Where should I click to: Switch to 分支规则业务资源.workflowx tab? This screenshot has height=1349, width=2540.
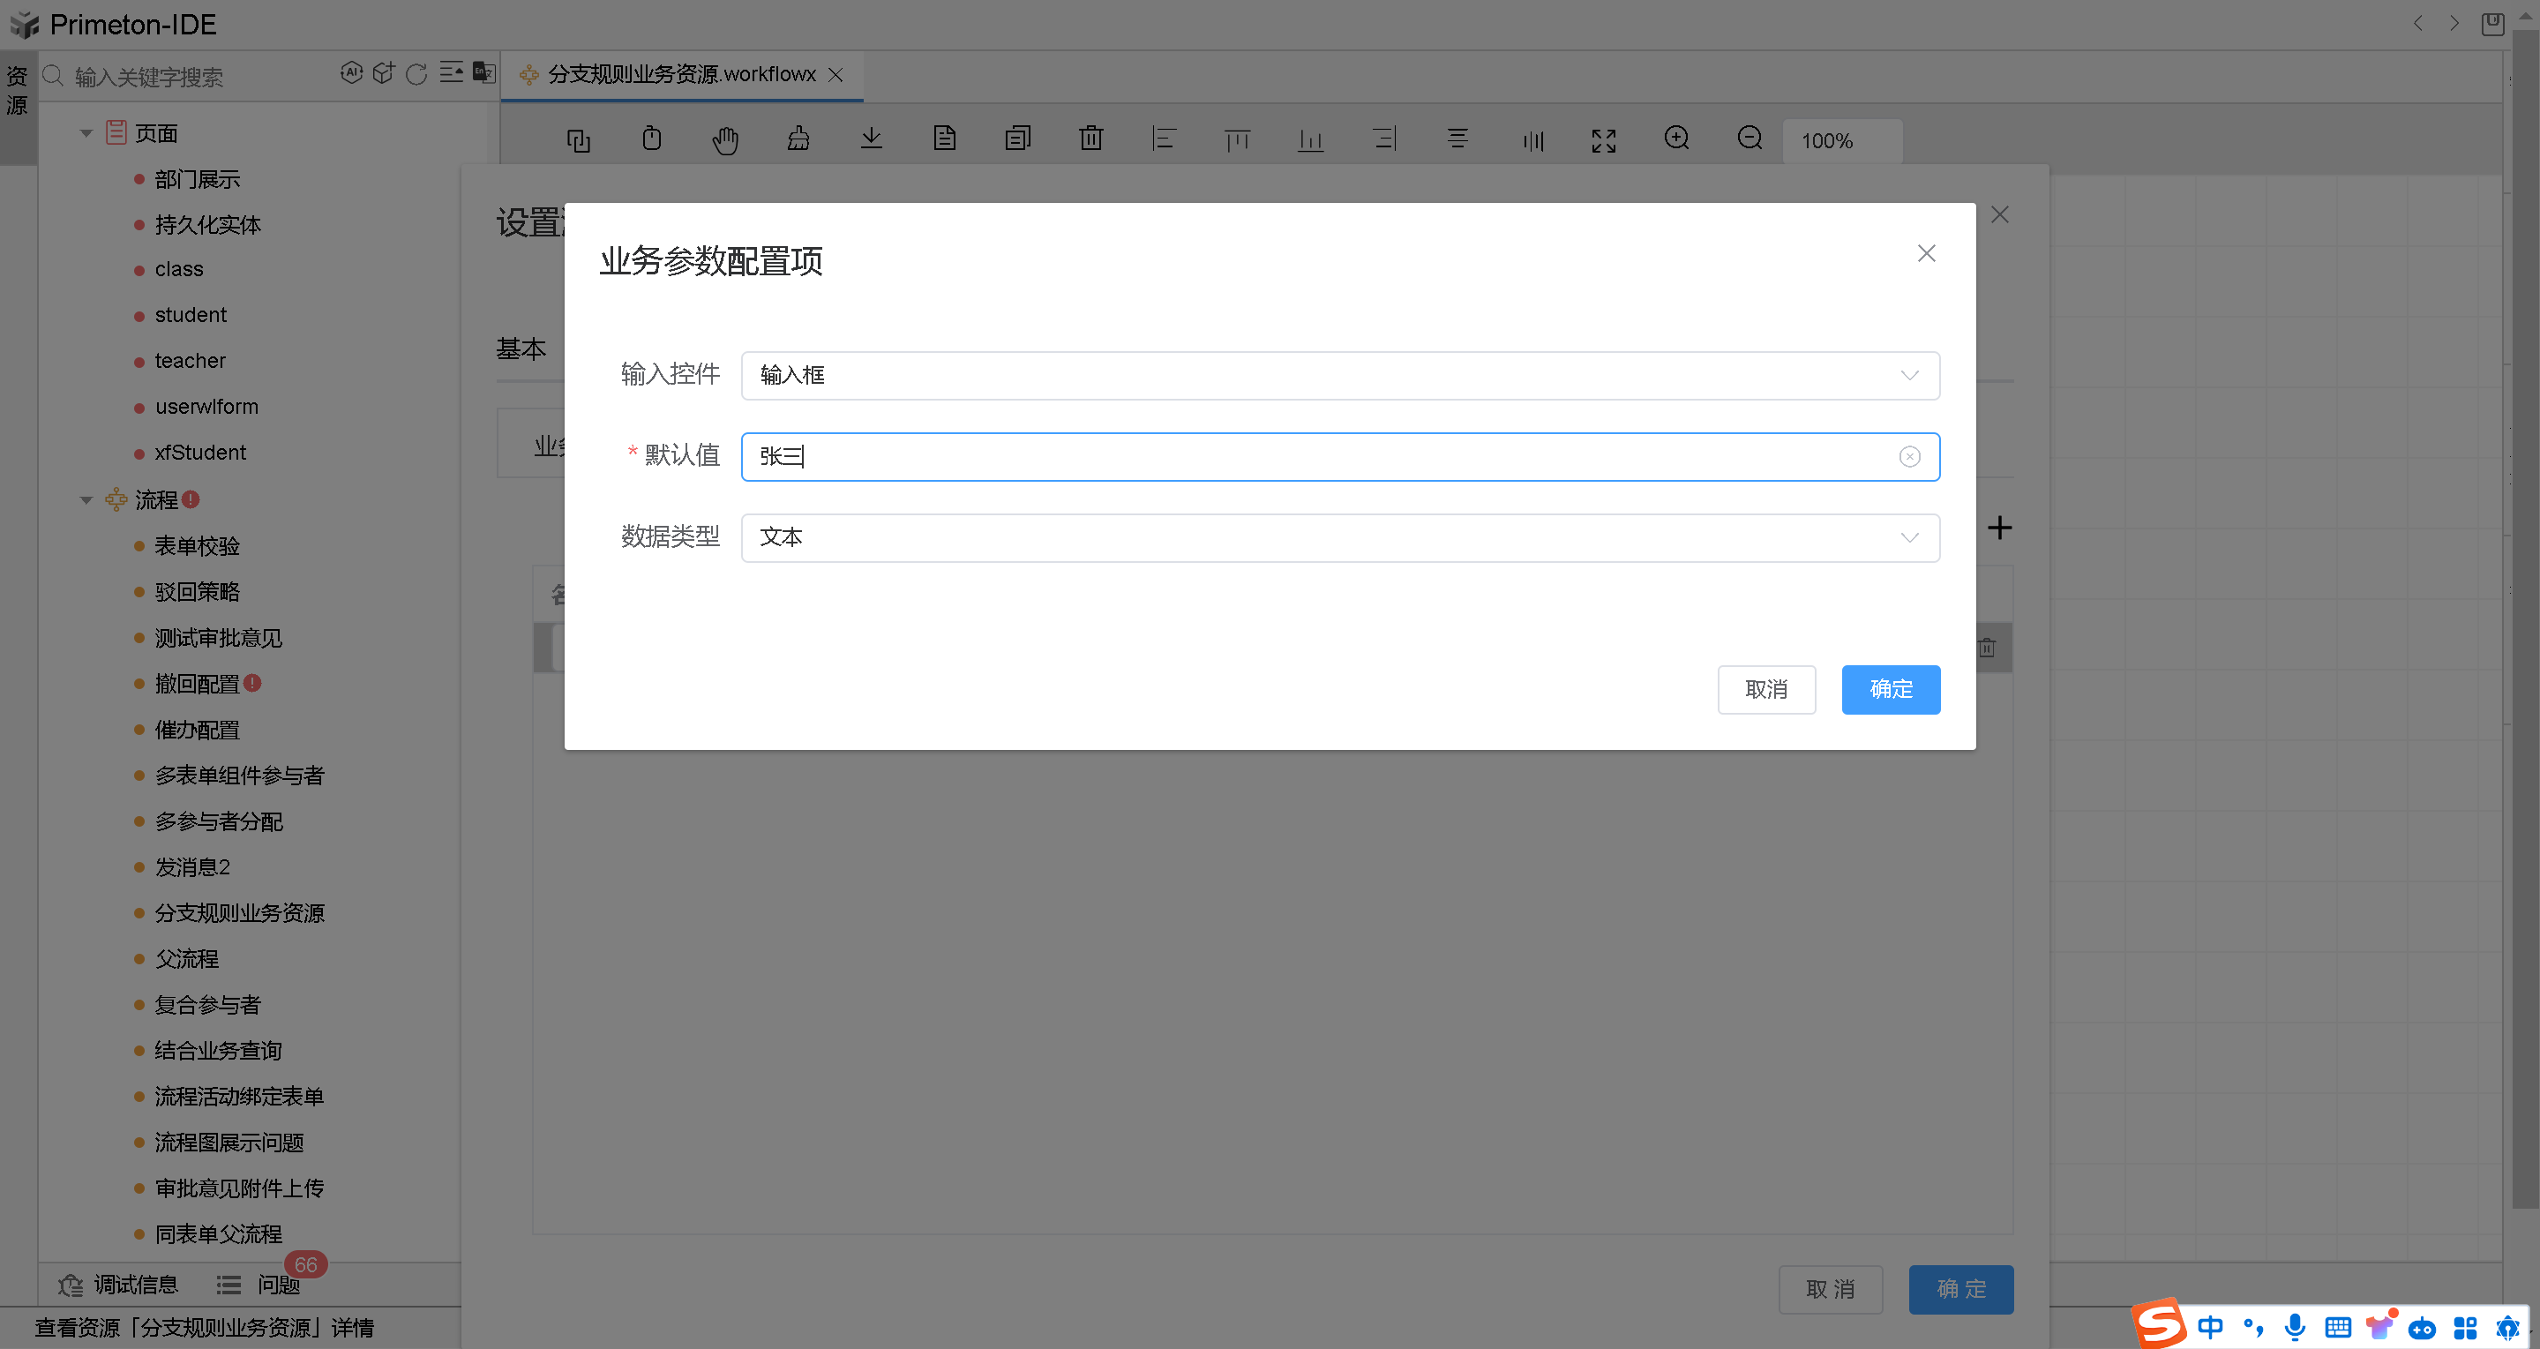680,75
